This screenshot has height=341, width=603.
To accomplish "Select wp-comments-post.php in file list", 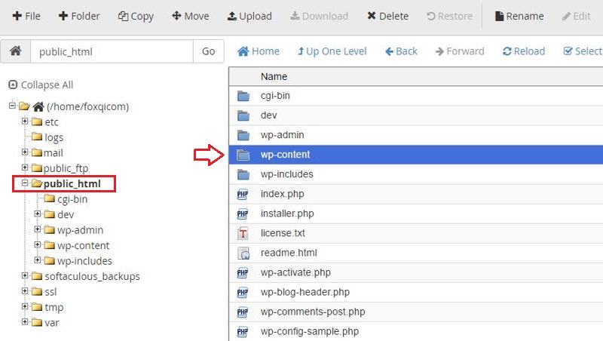I will pos(313,312).
